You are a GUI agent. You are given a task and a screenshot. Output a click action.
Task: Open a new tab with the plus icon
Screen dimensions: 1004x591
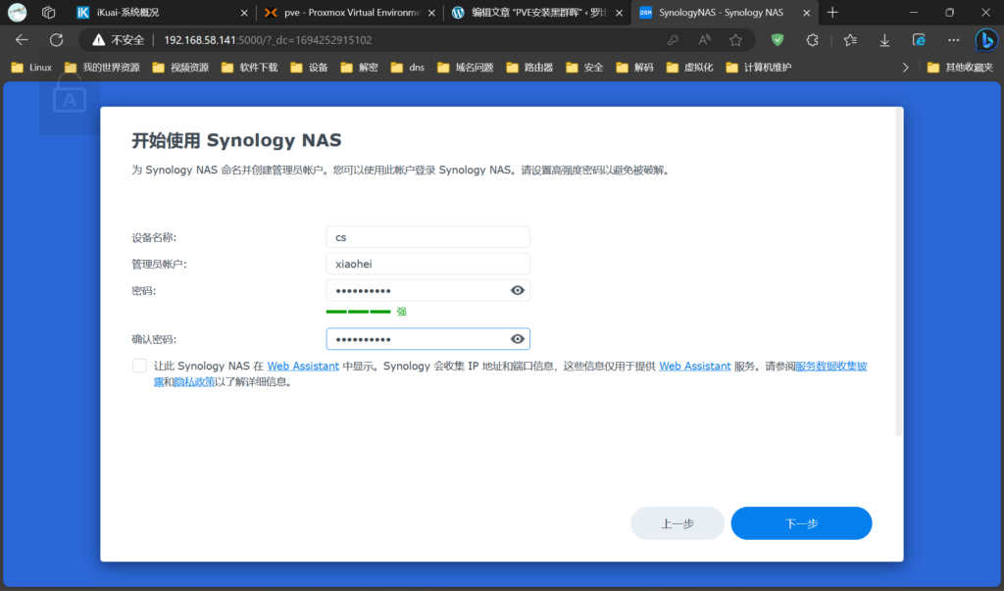(x=832, y=13)
